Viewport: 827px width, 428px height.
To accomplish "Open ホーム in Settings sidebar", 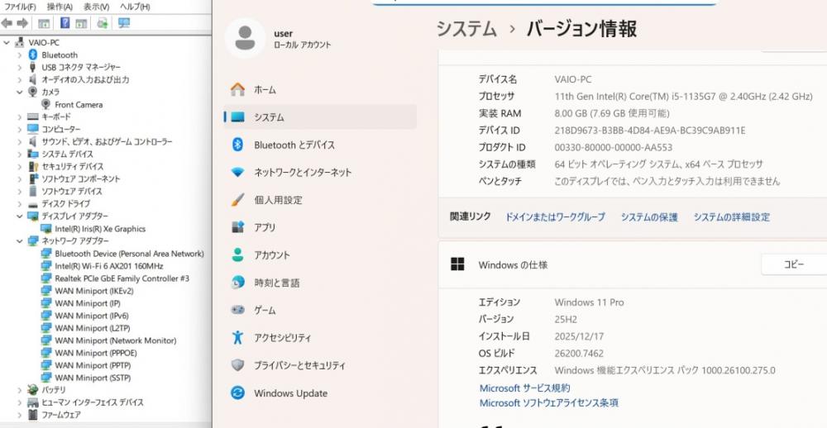I will pyautogui.click(x=319, y=89).
